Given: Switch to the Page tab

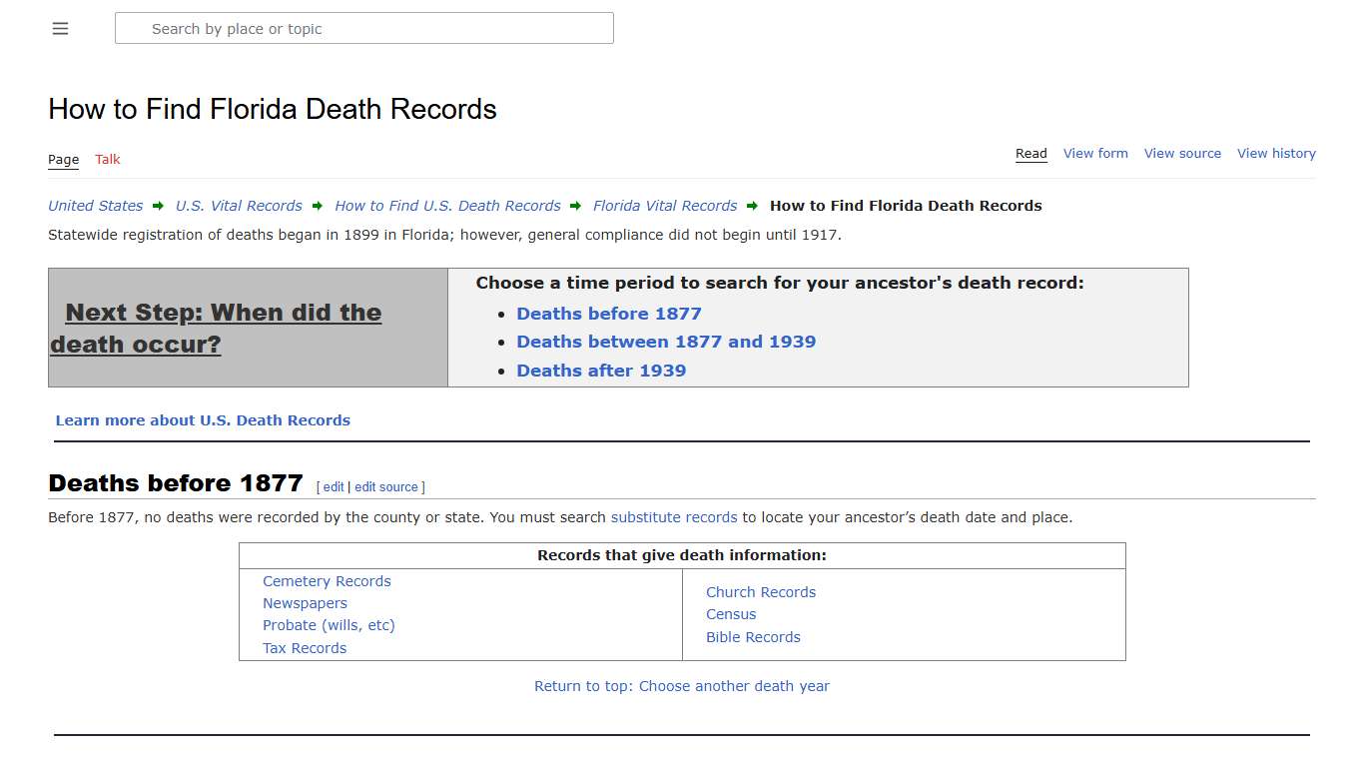Looking at the screenshot, I should coord(63,159).
